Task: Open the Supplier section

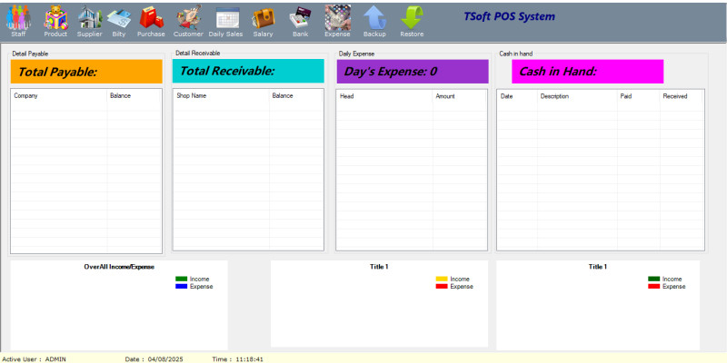Action: (89, 17)
